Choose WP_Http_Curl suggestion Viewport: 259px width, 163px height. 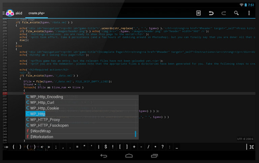pyautogui.click(x=82, y=102)
